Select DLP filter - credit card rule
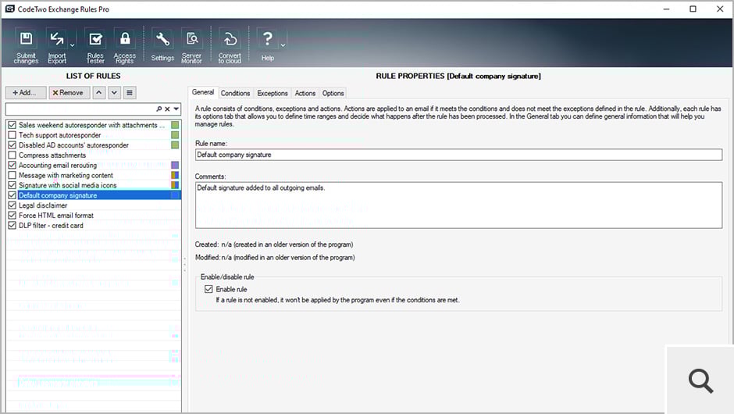734x414 pixels. pos(51,225)
